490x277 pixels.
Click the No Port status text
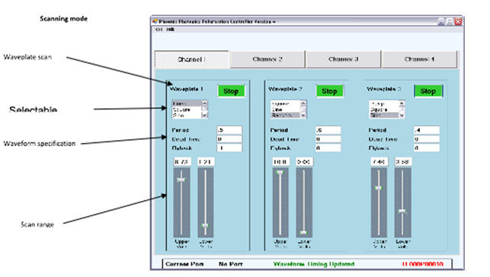[x=231, y=264]
